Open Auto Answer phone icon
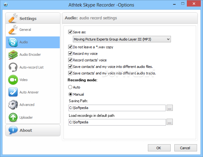 click(13, 92)
